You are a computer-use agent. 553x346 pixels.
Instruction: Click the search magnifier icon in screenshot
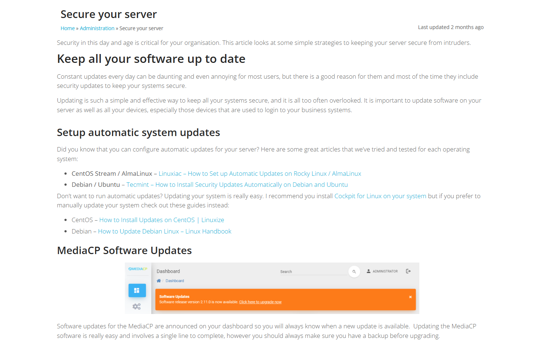coord(354,272)
